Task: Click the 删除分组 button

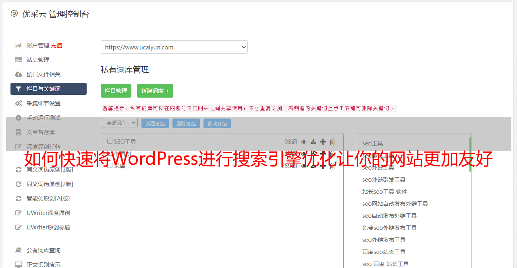Action: pos(186,123)
